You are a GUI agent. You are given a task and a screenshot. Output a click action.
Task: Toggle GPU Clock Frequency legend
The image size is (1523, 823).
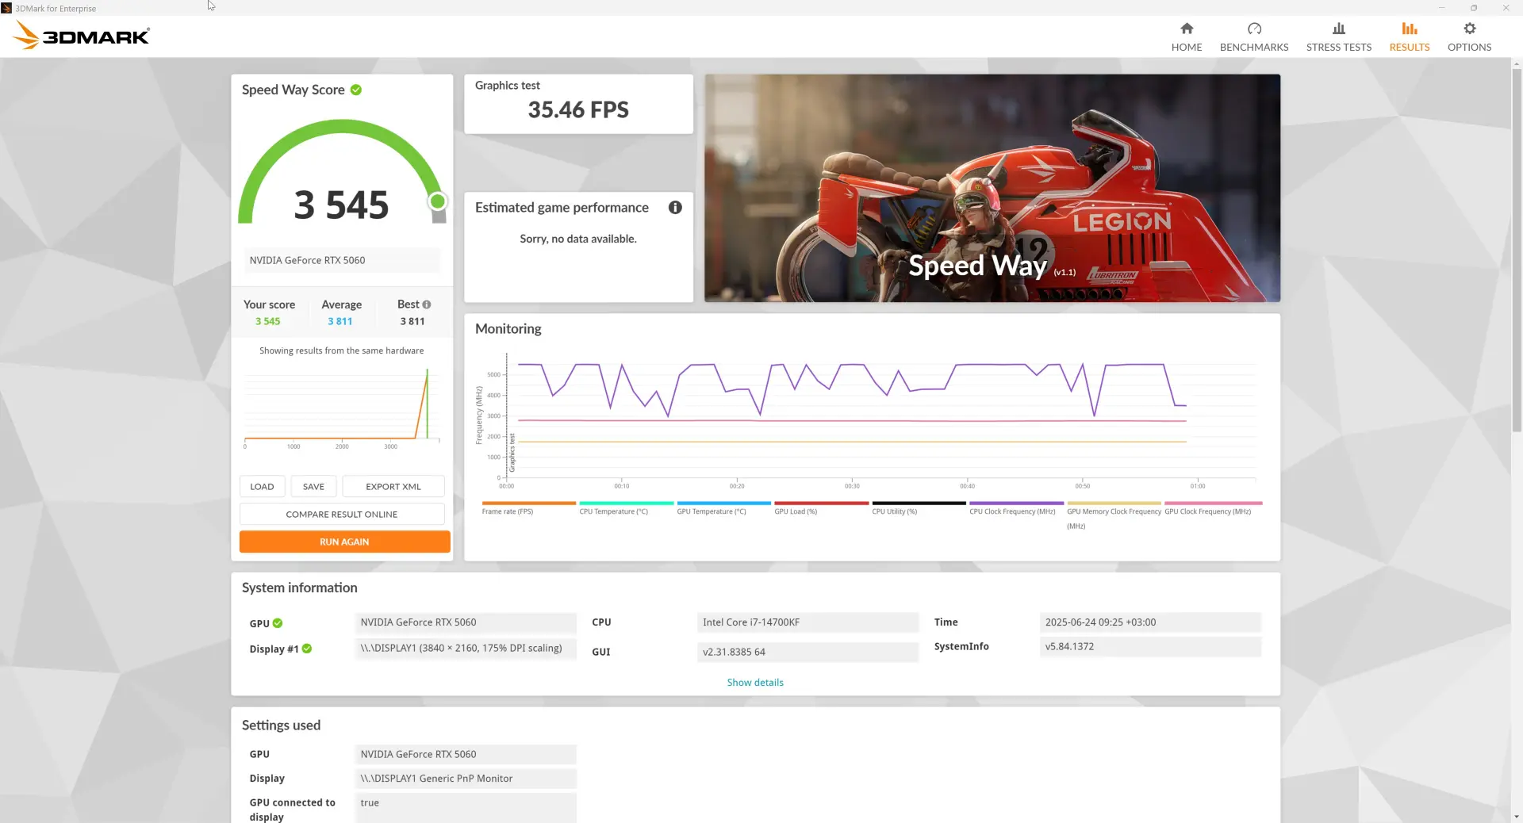point(1212,508)
